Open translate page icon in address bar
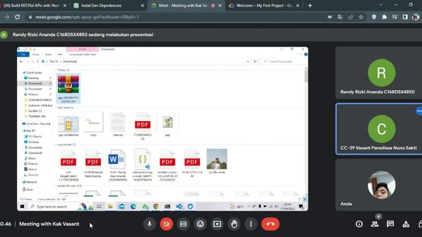This screenshot has height=237, width=422. point(340,17)
